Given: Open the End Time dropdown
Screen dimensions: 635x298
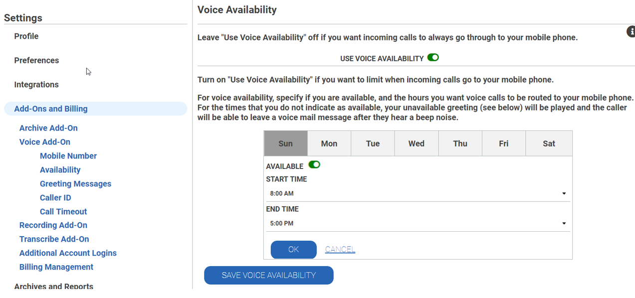Looking at the screenshot, I should pyautogui.click(x=418, y=223).
